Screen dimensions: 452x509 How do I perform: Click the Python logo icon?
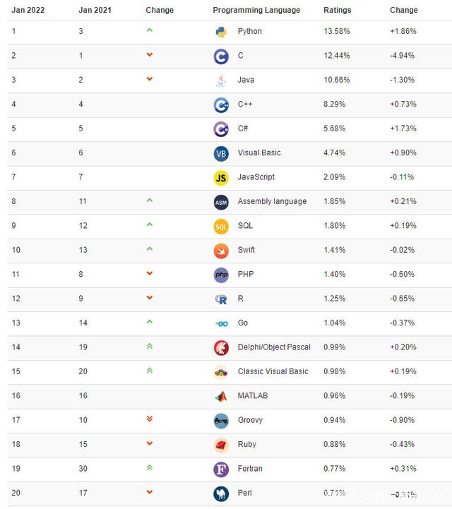pyautogui.click(x=221, y=32)
